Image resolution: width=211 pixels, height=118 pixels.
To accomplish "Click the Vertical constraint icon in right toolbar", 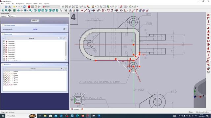I will tap(208, 22).
